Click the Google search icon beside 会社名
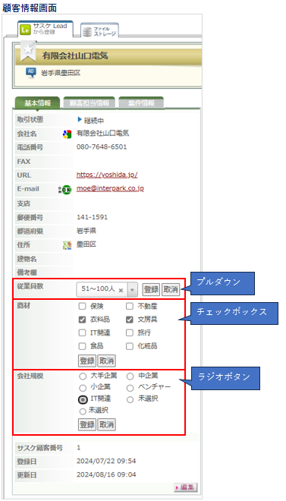 [x=67, y=134]
